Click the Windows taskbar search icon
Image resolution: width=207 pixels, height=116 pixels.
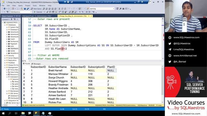click(x=10, y=113)
